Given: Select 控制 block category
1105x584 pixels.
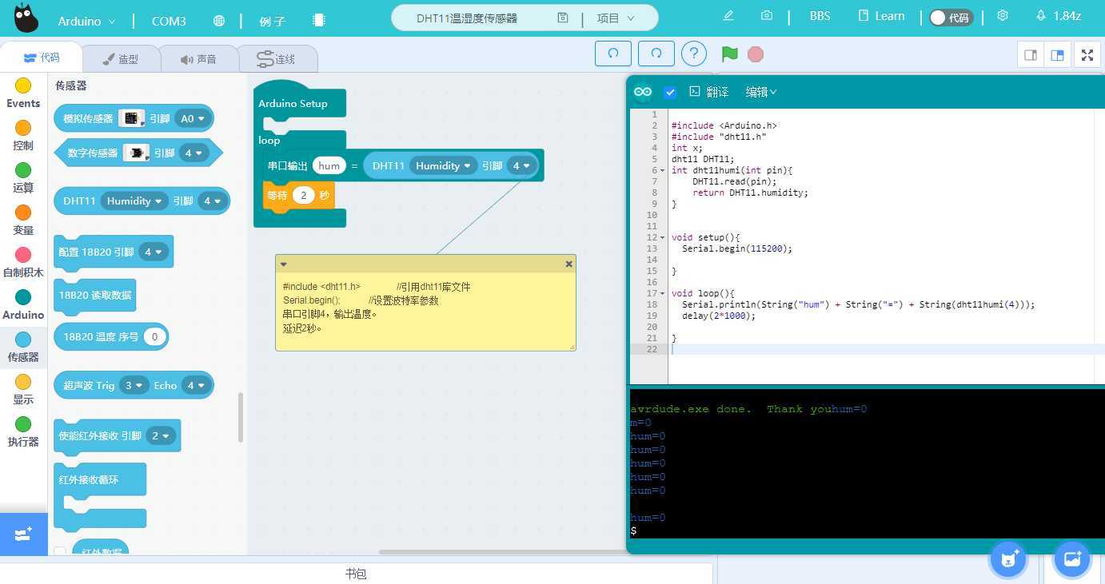Looking at the screenshot, I should [23, 136].
